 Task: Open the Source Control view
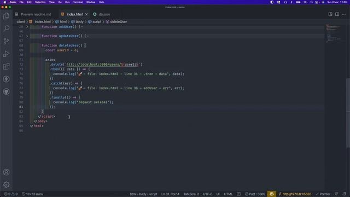[6, 41]
